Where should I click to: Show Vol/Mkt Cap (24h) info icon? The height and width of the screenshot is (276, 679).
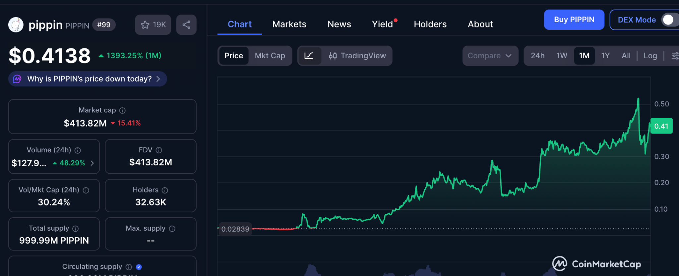[86, 190]
